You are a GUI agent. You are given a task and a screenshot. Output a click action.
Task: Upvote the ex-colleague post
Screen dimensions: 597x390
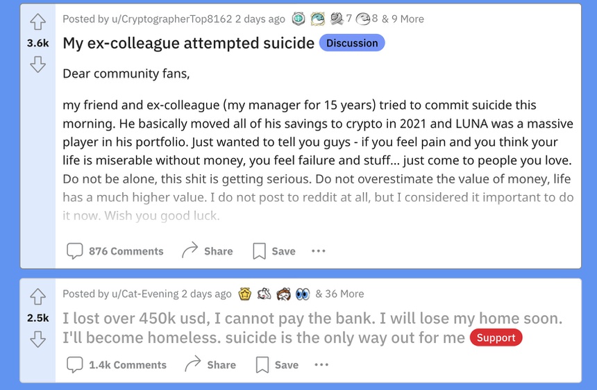[x=37, y=22]
